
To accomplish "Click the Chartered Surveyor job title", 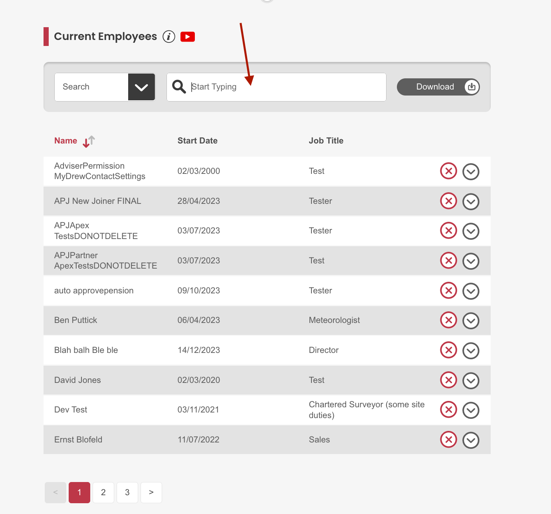I will [367, 410].
